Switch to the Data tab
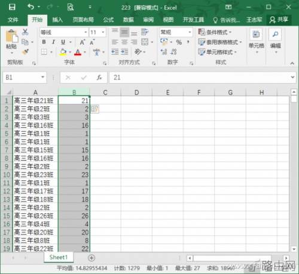Screen dimensions: 299x274 pyautogui.click(x=128, y=20)
